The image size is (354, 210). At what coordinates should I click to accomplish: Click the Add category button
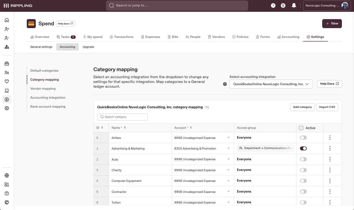pos(302,107)
